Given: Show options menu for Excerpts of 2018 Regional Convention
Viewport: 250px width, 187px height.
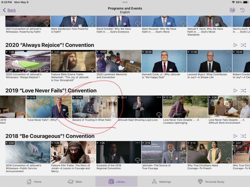Looking at the screenshot, I should (138, 143).
